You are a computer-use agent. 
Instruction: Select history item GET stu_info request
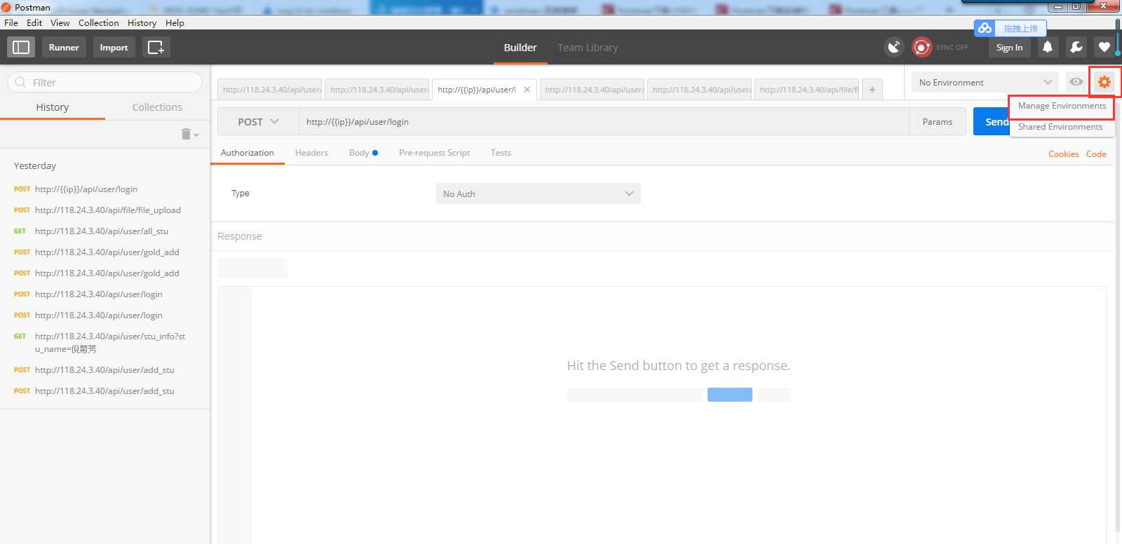click(110, 343)
